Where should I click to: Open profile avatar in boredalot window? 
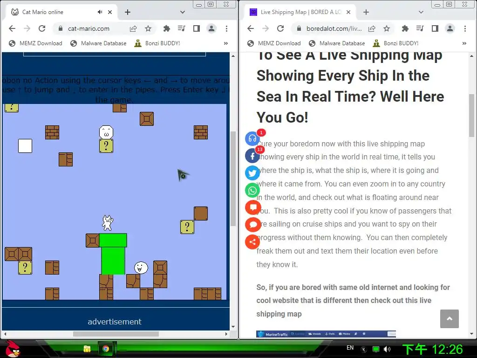point(450,28)
